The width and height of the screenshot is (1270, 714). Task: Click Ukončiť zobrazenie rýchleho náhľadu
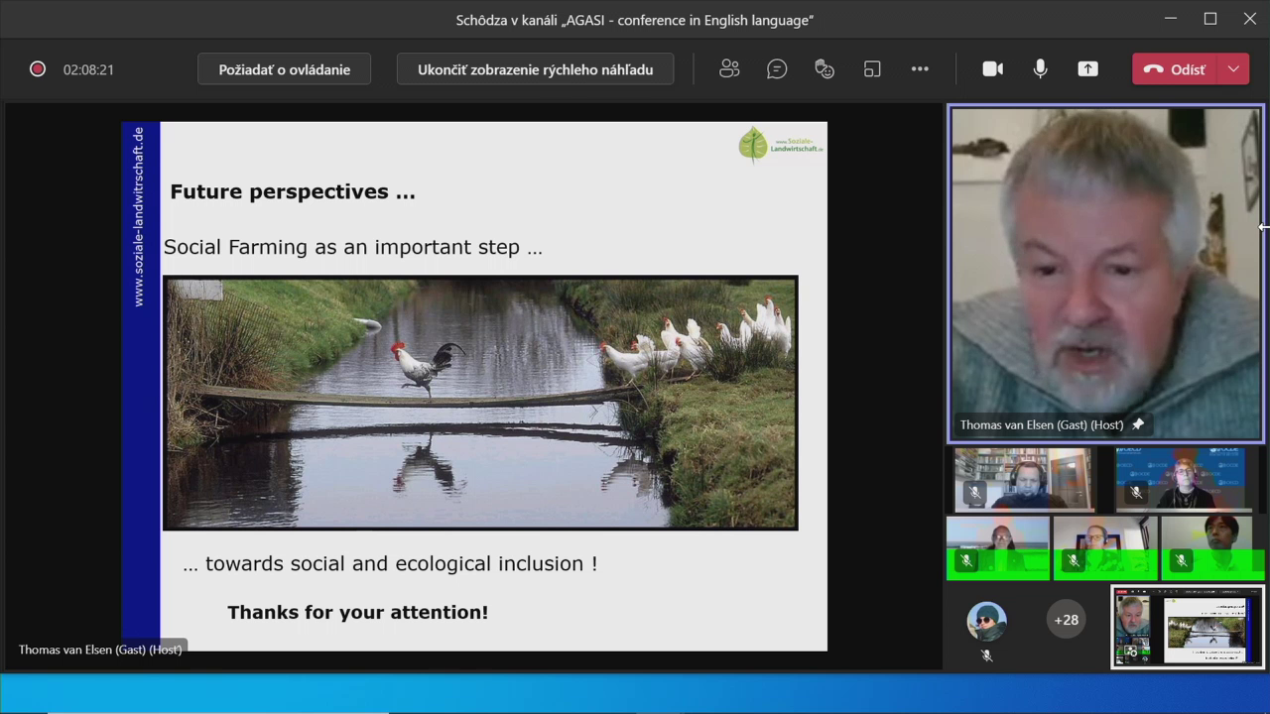coord(535,69)
